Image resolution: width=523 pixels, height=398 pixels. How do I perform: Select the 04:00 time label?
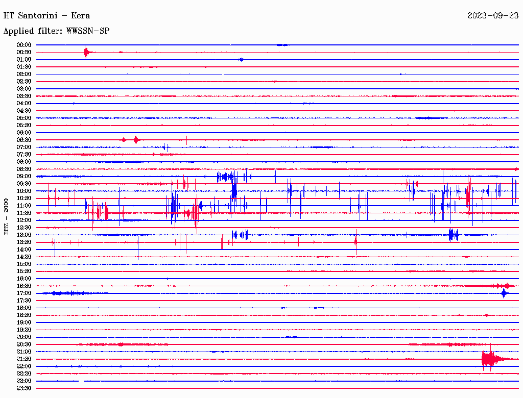[x=24, y=104]
